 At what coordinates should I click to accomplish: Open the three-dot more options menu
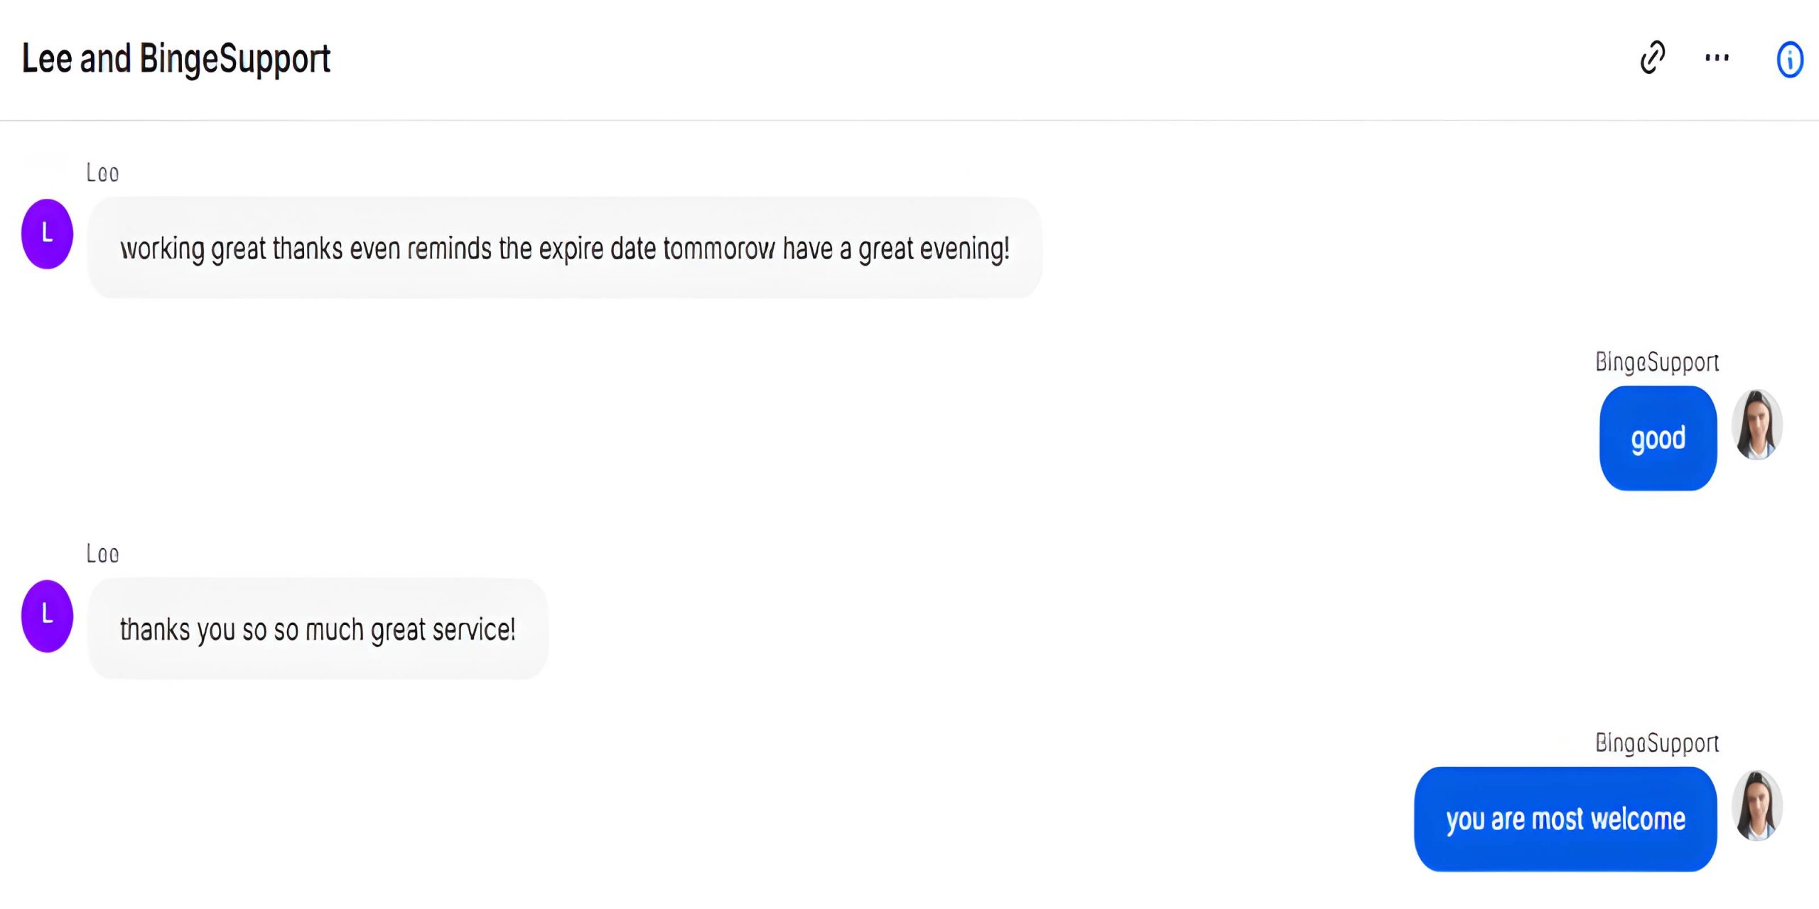point(1717,58)
